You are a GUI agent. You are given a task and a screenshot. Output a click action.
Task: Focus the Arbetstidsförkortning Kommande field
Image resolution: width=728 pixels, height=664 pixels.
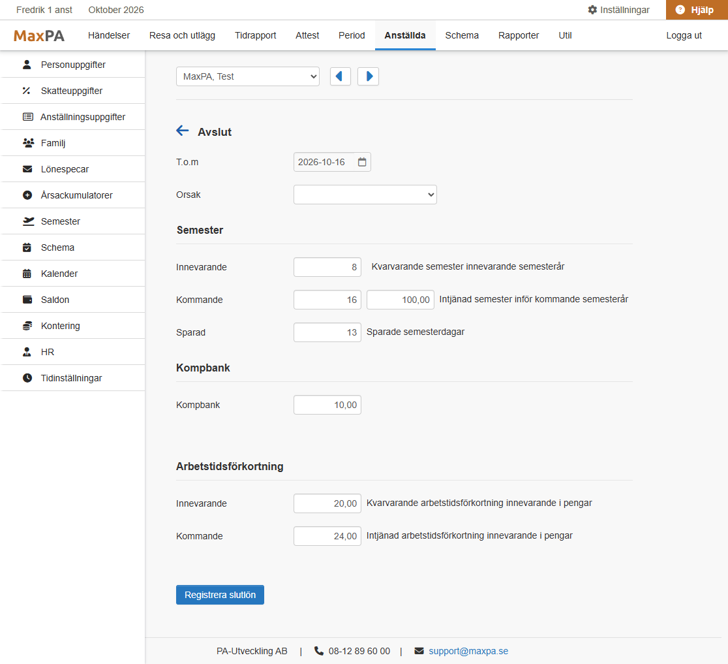coord(327,536)
